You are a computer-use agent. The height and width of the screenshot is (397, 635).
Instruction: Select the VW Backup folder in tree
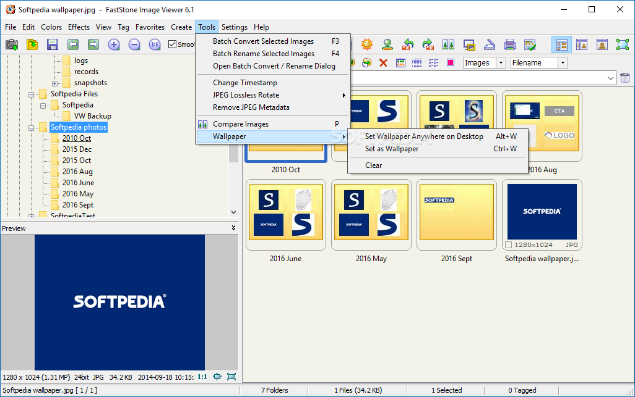point(92,116)
